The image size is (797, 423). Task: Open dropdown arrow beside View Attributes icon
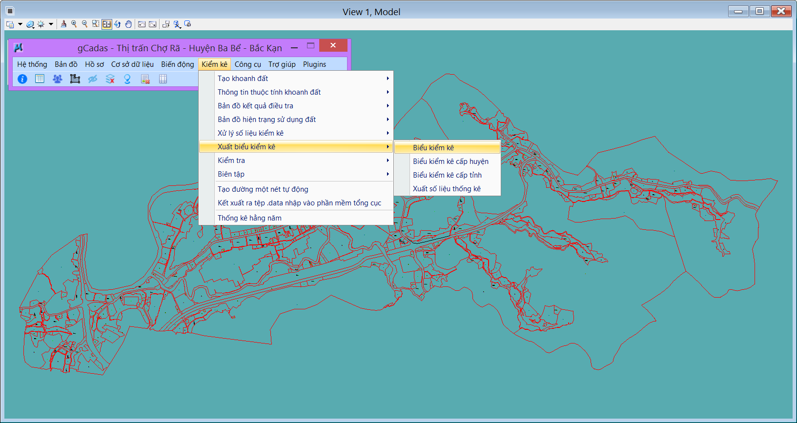coord(20,24)
